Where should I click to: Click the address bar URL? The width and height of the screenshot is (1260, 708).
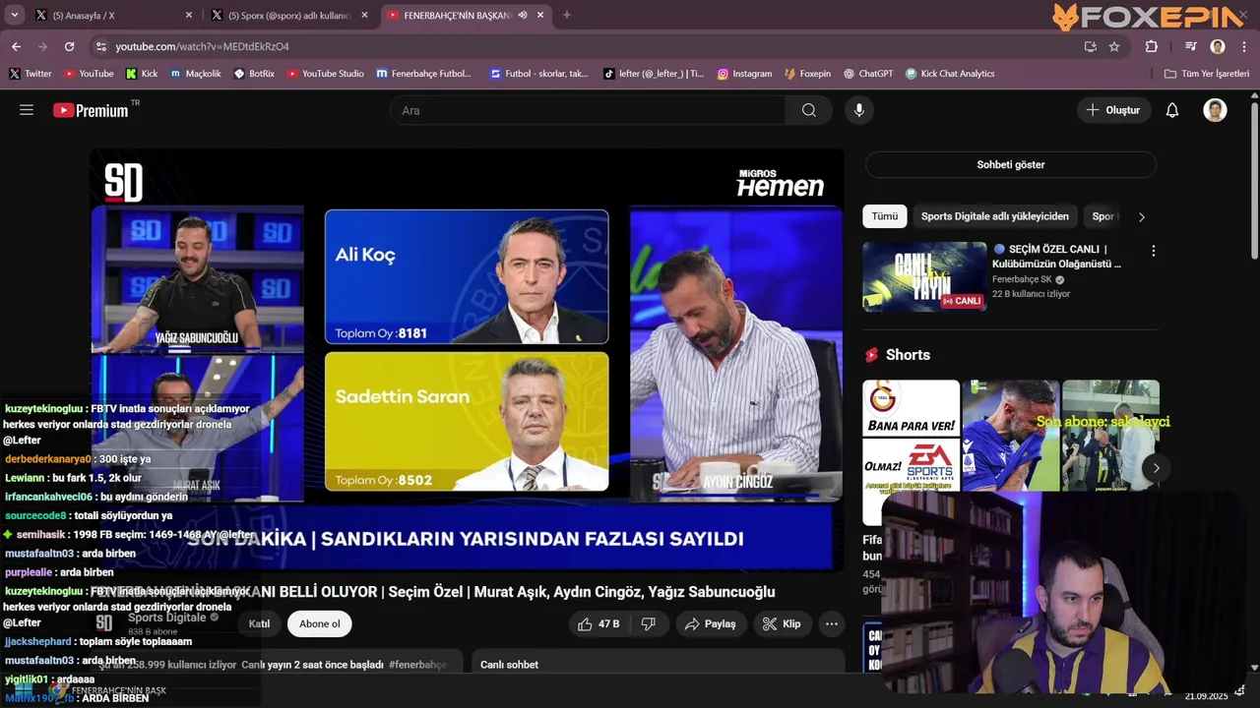pos(202,46)
